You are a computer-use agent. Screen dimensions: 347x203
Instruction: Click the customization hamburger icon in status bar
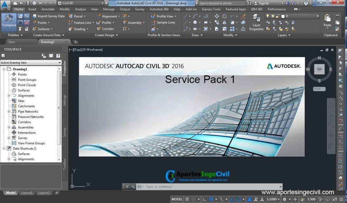[x=342, y=199]
